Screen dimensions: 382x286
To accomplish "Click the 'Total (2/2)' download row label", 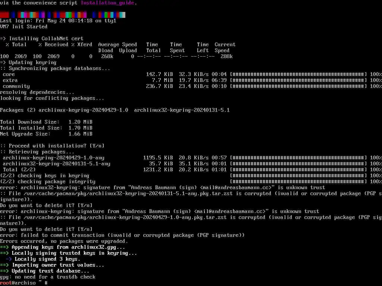I will [19, 170].
